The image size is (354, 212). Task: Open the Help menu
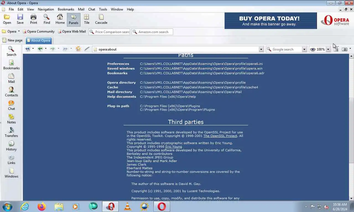click(130, 9)
